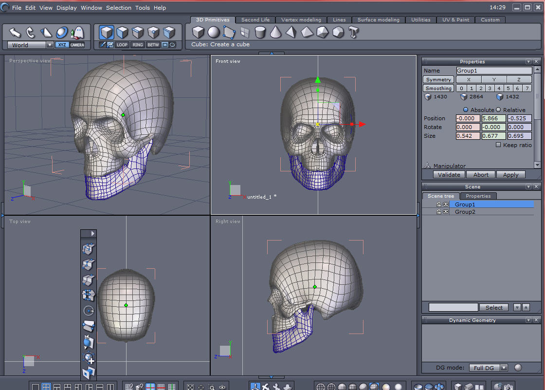Activate the Rotate manipulator tool
545x390 pixels.
[30, 33]
